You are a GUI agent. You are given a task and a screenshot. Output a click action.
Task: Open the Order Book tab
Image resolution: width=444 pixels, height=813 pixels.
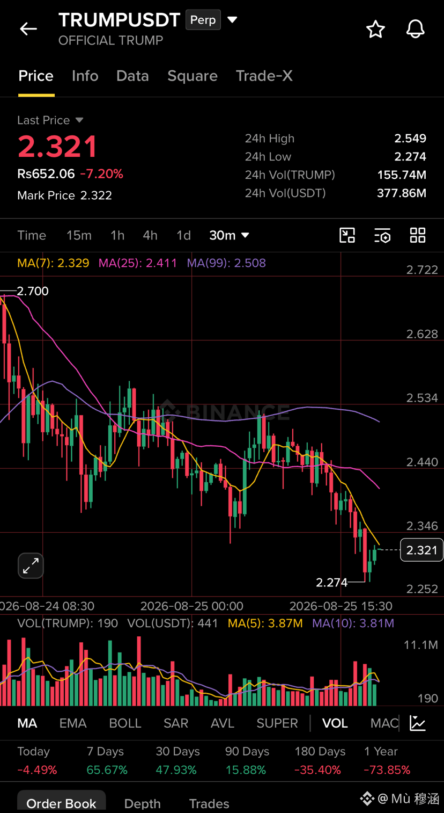click(61, 803)
